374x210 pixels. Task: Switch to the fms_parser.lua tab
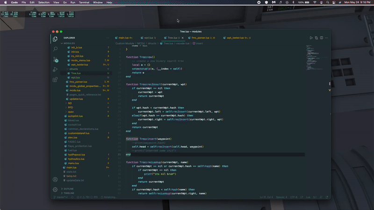(201, 38)
